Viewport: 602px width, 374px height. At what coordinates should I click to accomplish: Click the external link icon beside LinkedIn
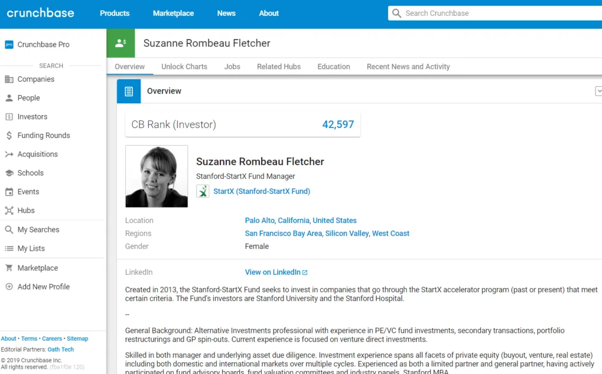305,272
